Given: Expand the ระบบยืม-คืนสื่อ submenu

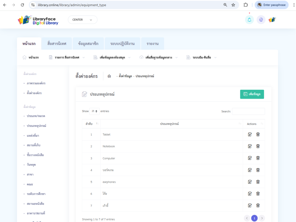Looking at the screenshot, I should pyautogui.click(x=202, y=57).
